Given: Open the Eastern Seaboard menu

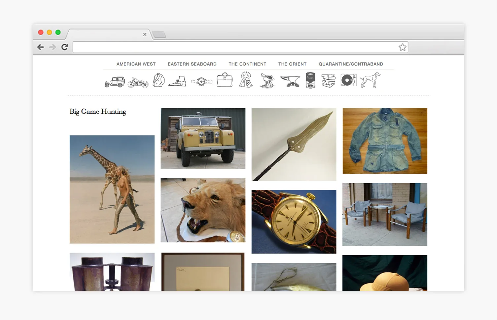Looking at the screenshot, I should point(192,64).
